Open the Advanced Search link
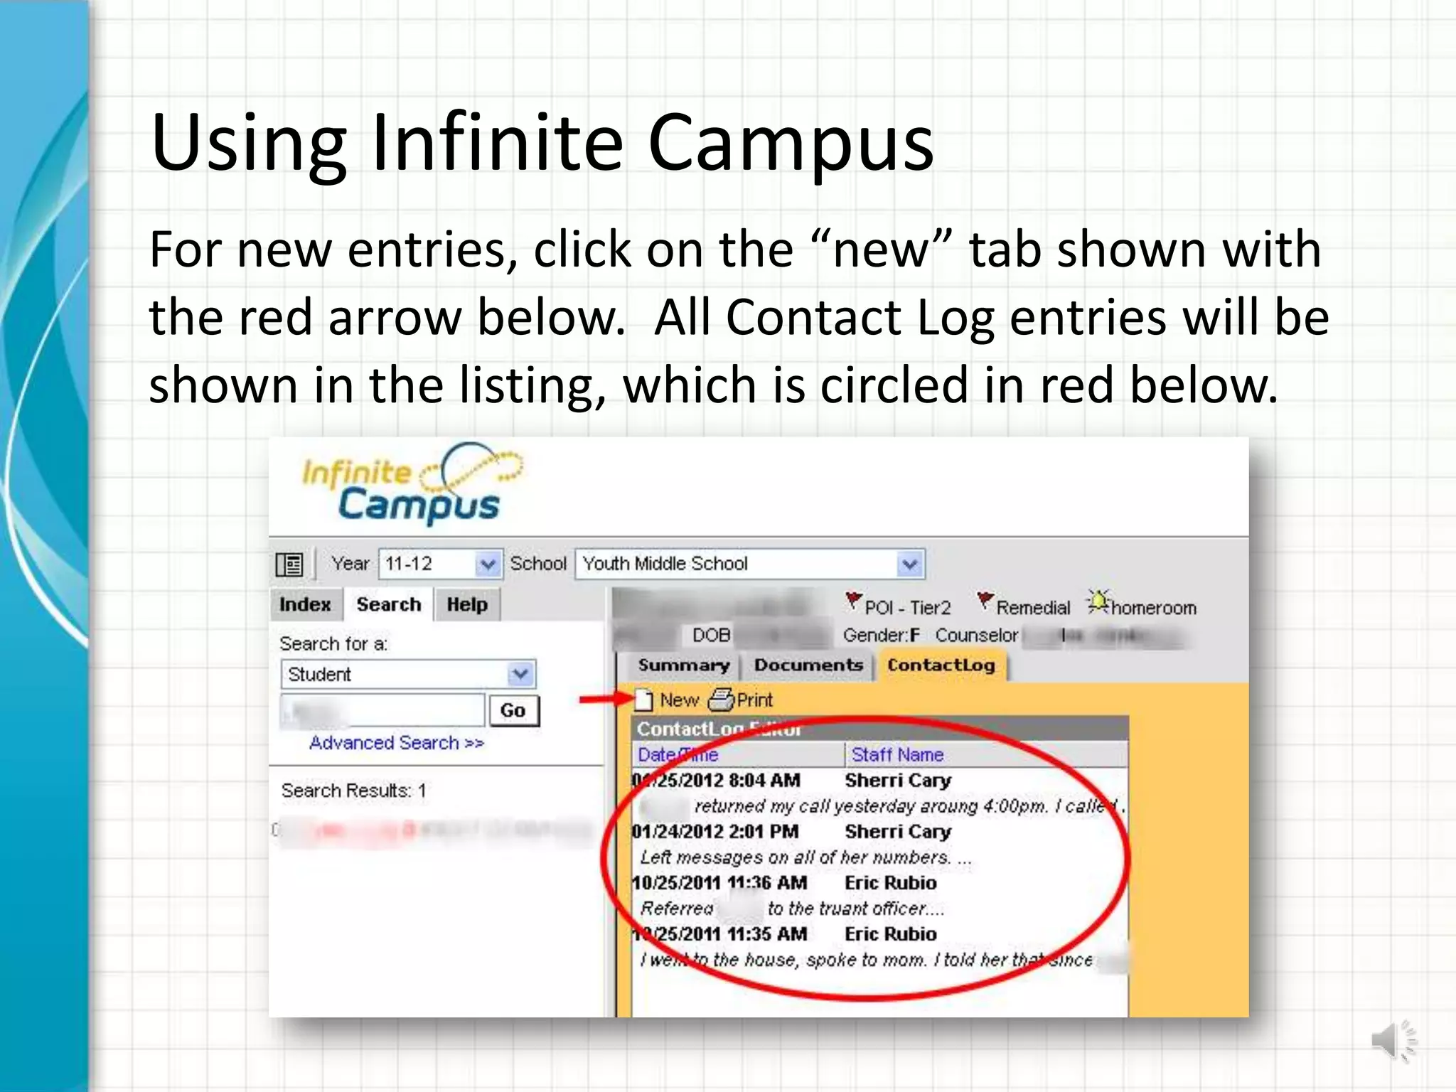 click(397, 743)
